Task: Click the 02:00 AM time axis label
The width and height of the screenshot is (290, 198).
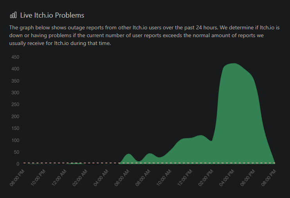Action: [x=80, y=176]
